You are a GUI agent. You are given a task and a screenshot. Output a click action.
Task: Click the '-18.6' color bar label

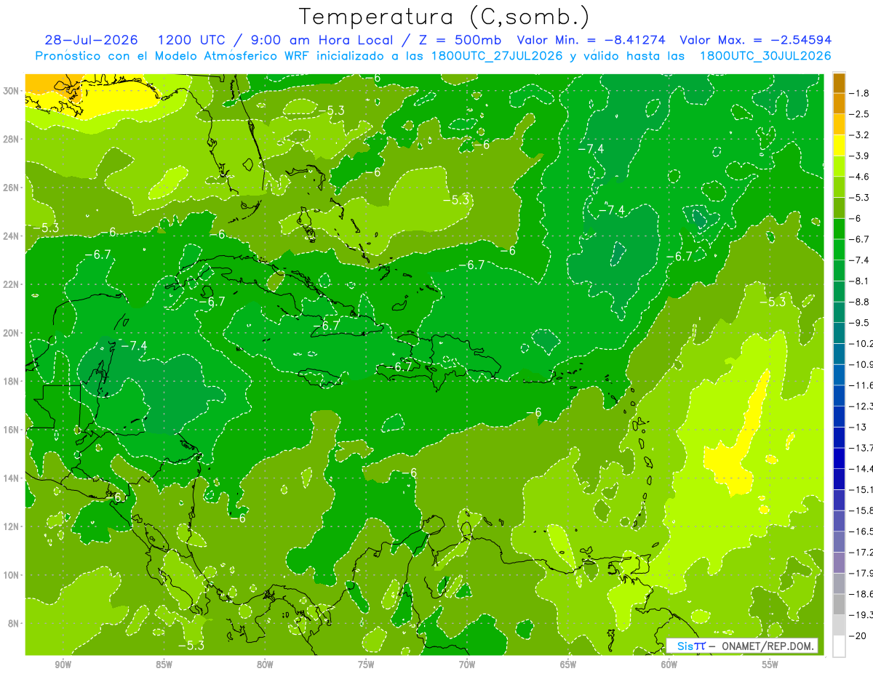coord(861,594)
